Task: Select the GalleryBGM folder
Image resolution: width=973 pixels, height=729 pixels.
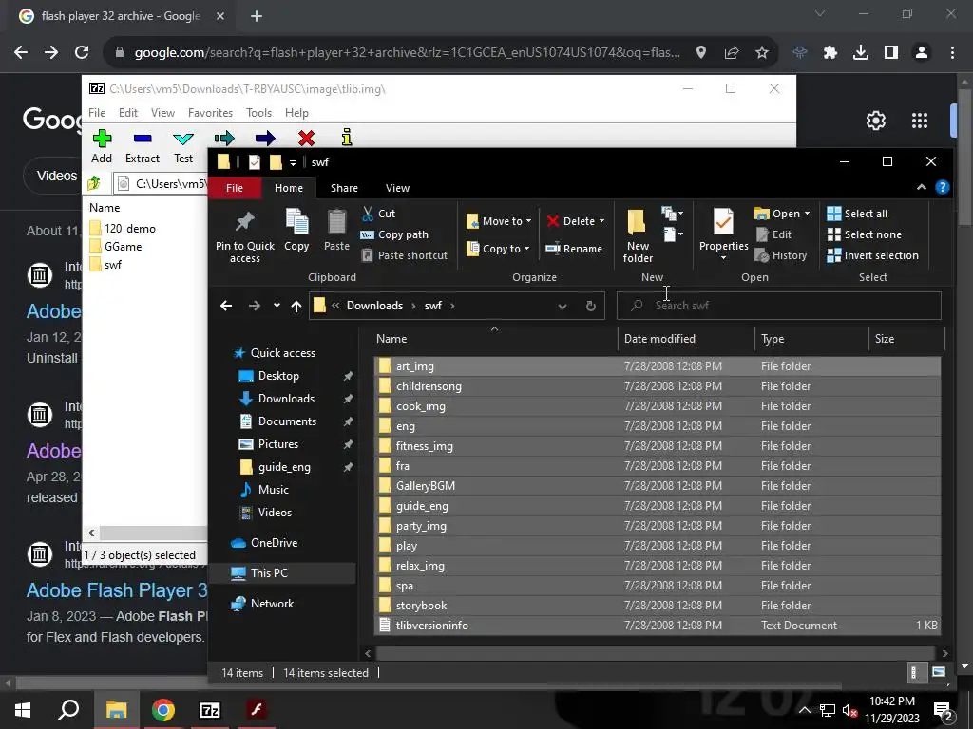Action: [658, 485]
